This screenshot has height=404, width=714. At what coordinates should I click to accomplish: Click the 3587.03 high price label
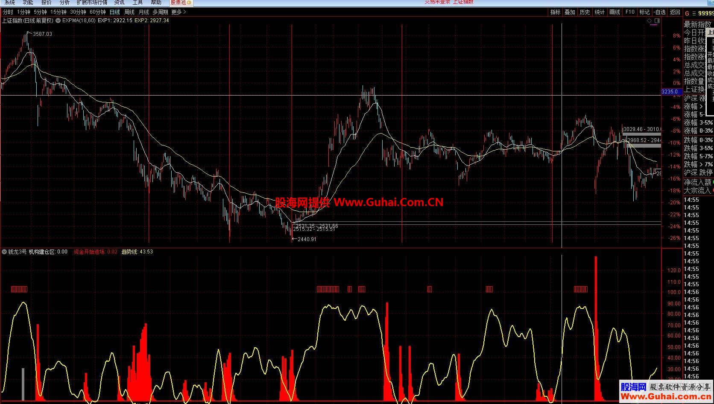tap(42, 34)
